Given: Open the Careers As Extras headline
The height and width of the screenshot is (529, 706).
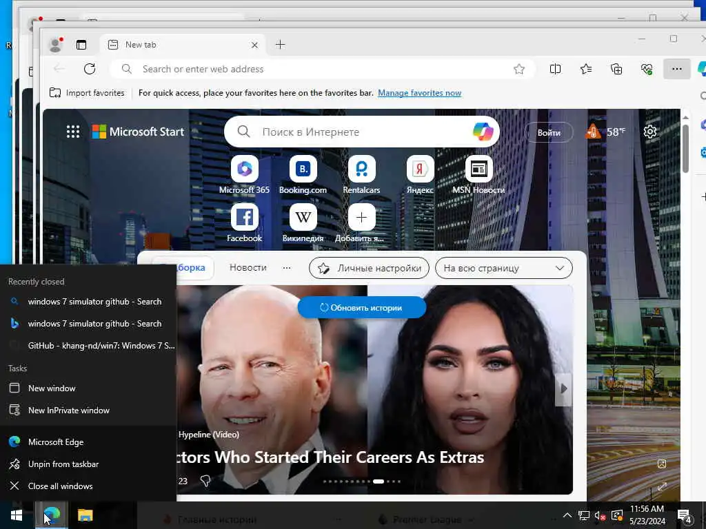Looking at the screenshot, I should click(x=331, y=457).
